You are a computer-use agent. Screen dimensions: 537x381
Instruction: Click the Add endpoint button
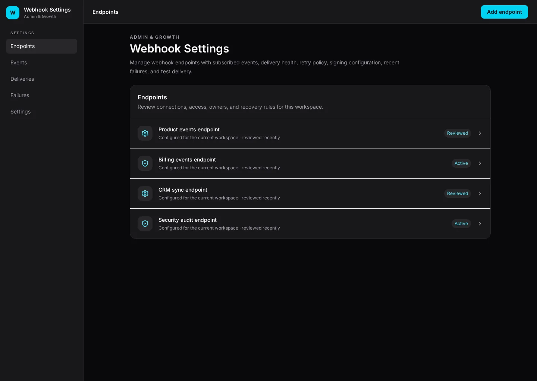(x=504, y=12)
